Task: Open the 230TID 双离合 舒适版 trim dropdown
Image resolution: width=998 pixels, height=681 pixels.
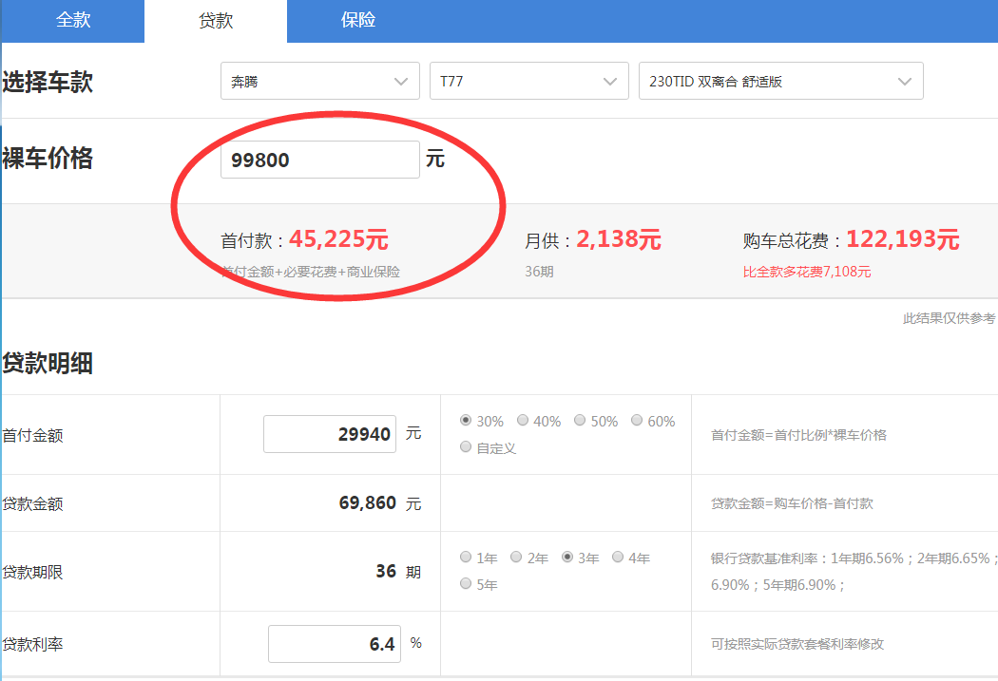Action: (x=781, y=81)
